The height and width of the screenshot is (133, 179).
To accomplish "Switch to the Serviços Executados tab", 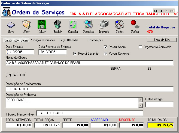I will [43, 40].
